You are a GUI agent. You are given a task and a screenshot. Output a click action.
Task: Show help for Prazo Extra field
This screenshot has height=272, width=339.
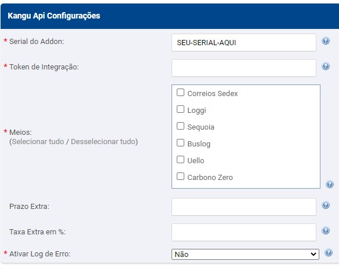click(x=326, y=205)
